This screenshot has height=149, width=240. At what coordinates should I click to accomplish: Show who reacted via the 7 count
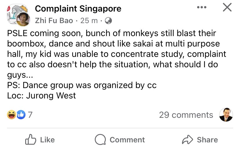(30, 115)
